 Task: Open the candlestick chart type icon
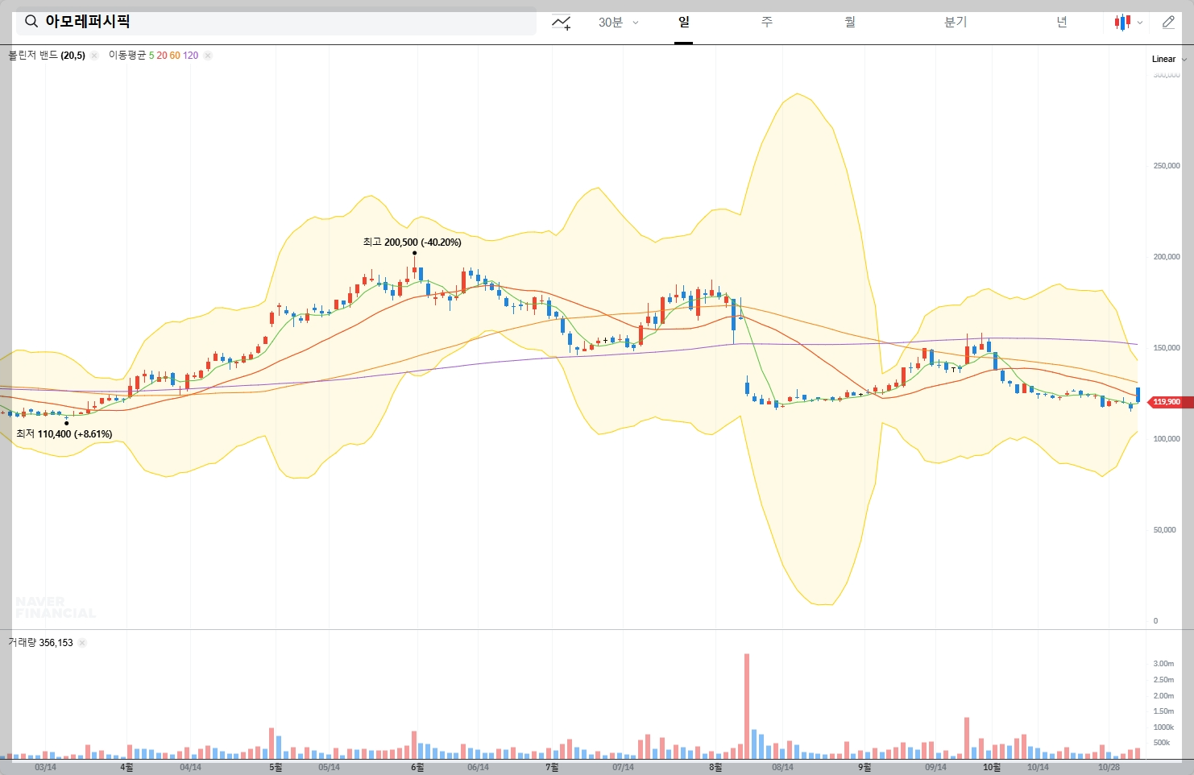(1122, 23)
